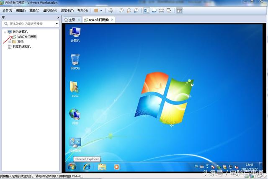Open the power options arrow beside pause
The image size is (268, 179).
click(101, 10)
